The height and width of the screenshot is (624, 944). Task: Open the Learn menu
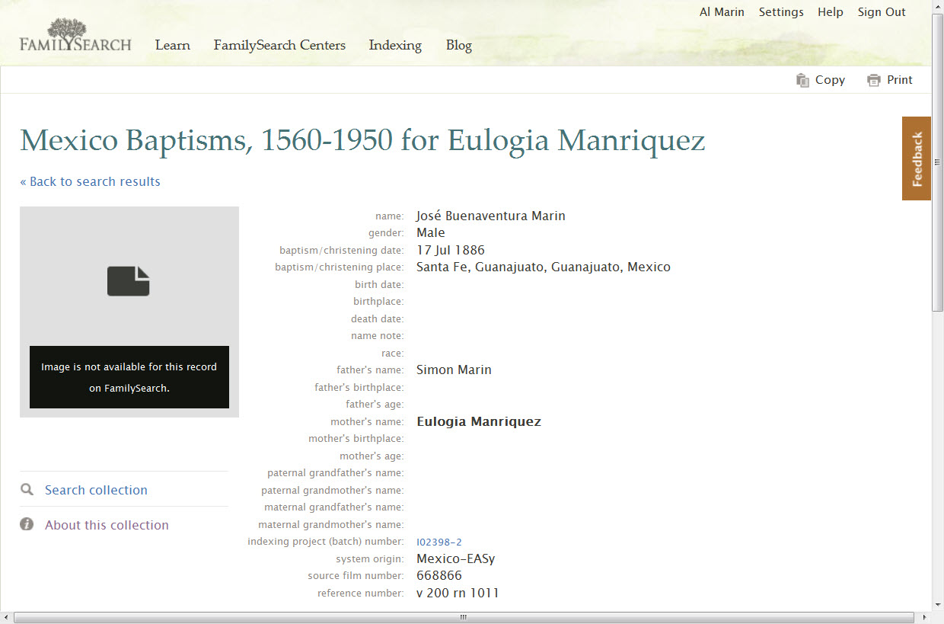point(173,45)
